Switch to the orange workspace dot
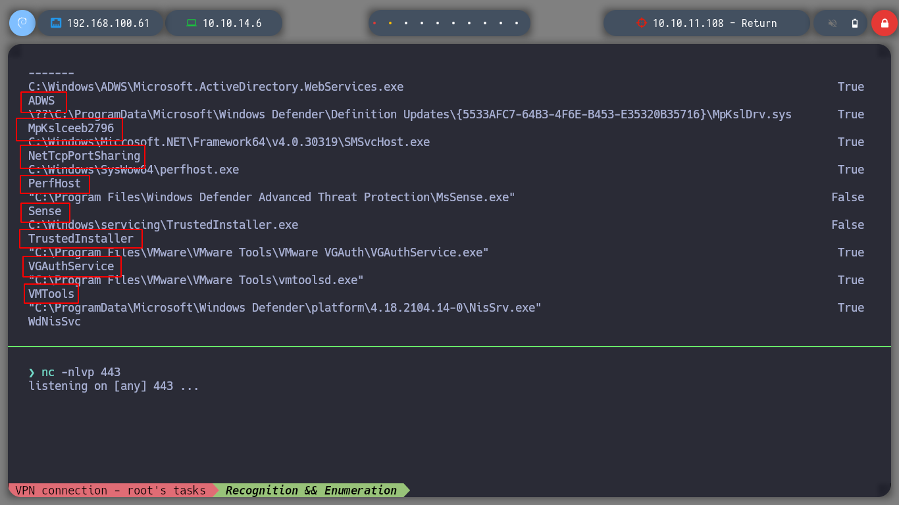899x505 pixels. (390, 23)
